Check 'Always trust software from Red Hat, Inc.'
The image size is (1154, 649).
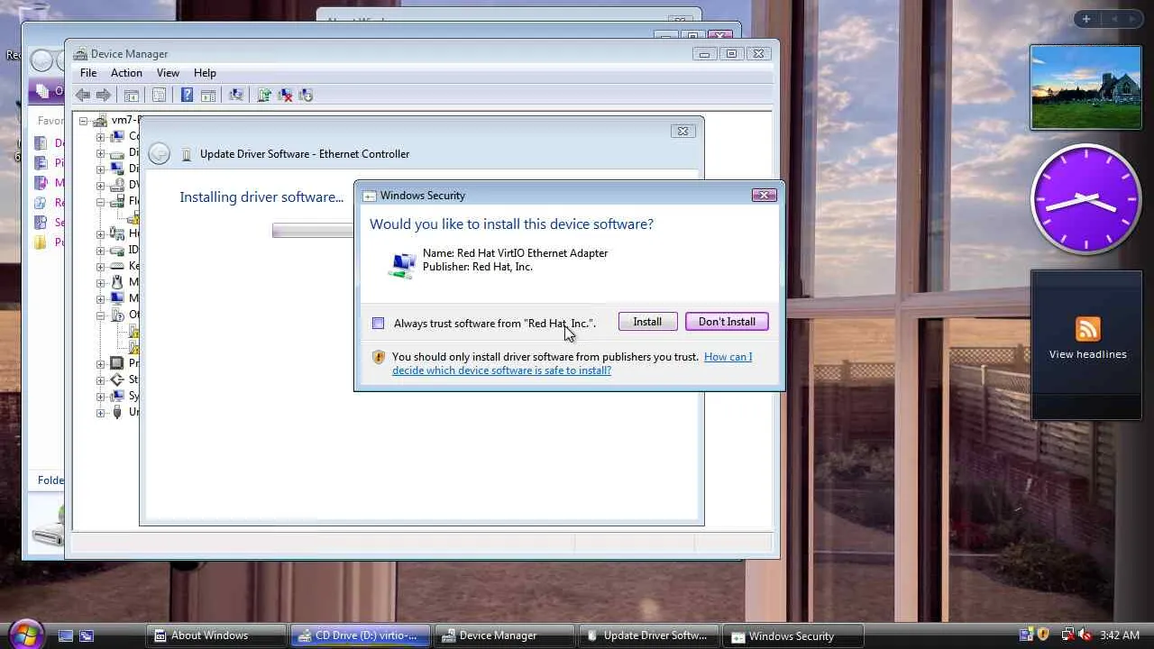click(378, 323)
